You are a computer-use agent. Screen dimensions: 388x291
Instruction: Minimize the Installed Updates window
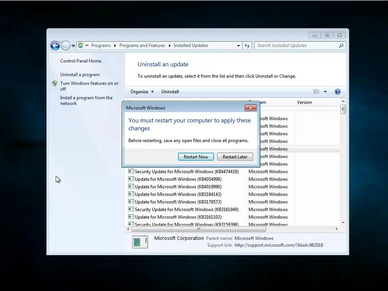[314, 35]
